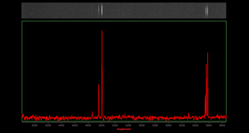Select the 6200 tick label
The width and height of the screenshot is (249, 133).
click(x=182, y=126)
